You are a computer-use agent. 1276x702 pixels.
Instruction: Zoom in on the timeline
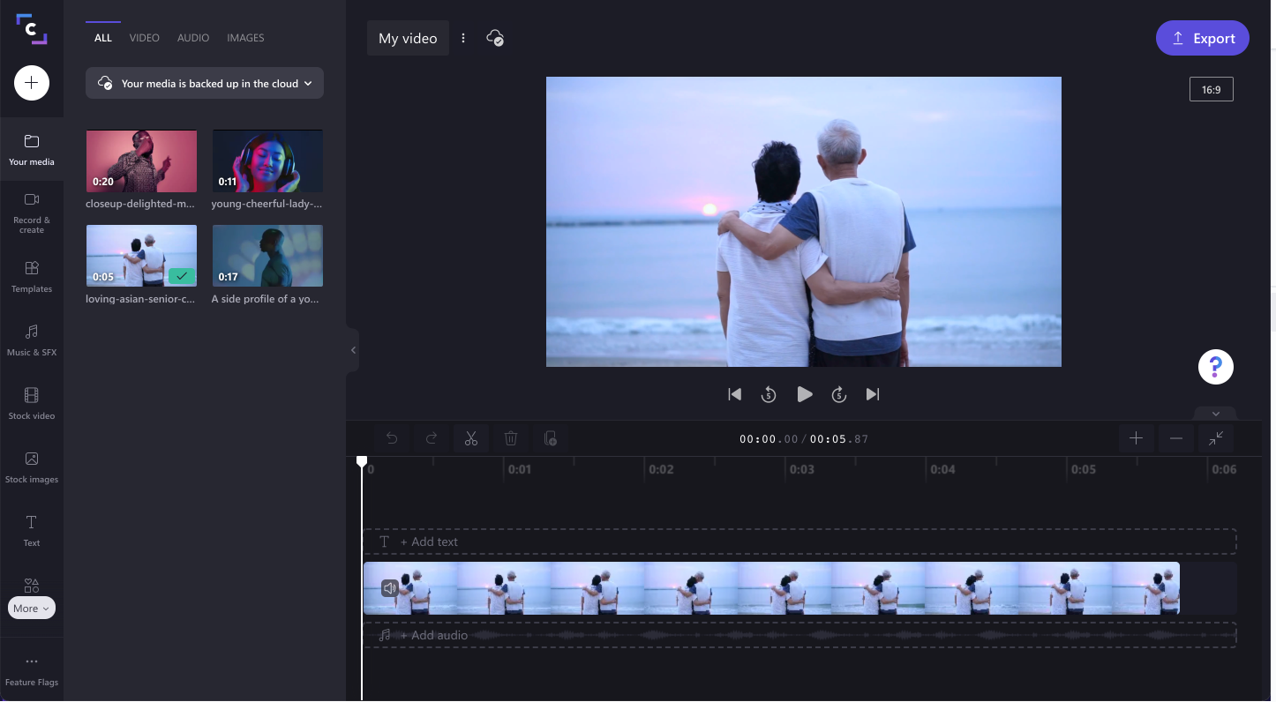tap(1136, 438)
